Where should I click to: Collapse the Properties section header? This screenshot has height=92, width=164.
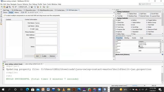(116, 40)
